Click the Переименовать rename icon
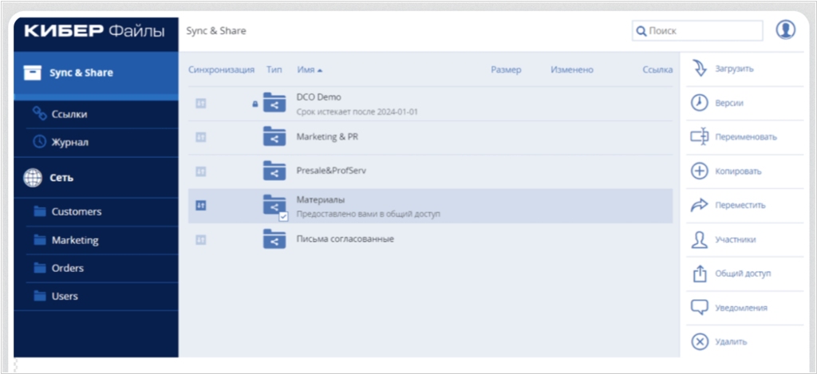This screenshot has height=374, width=817. tap(699, 137)
